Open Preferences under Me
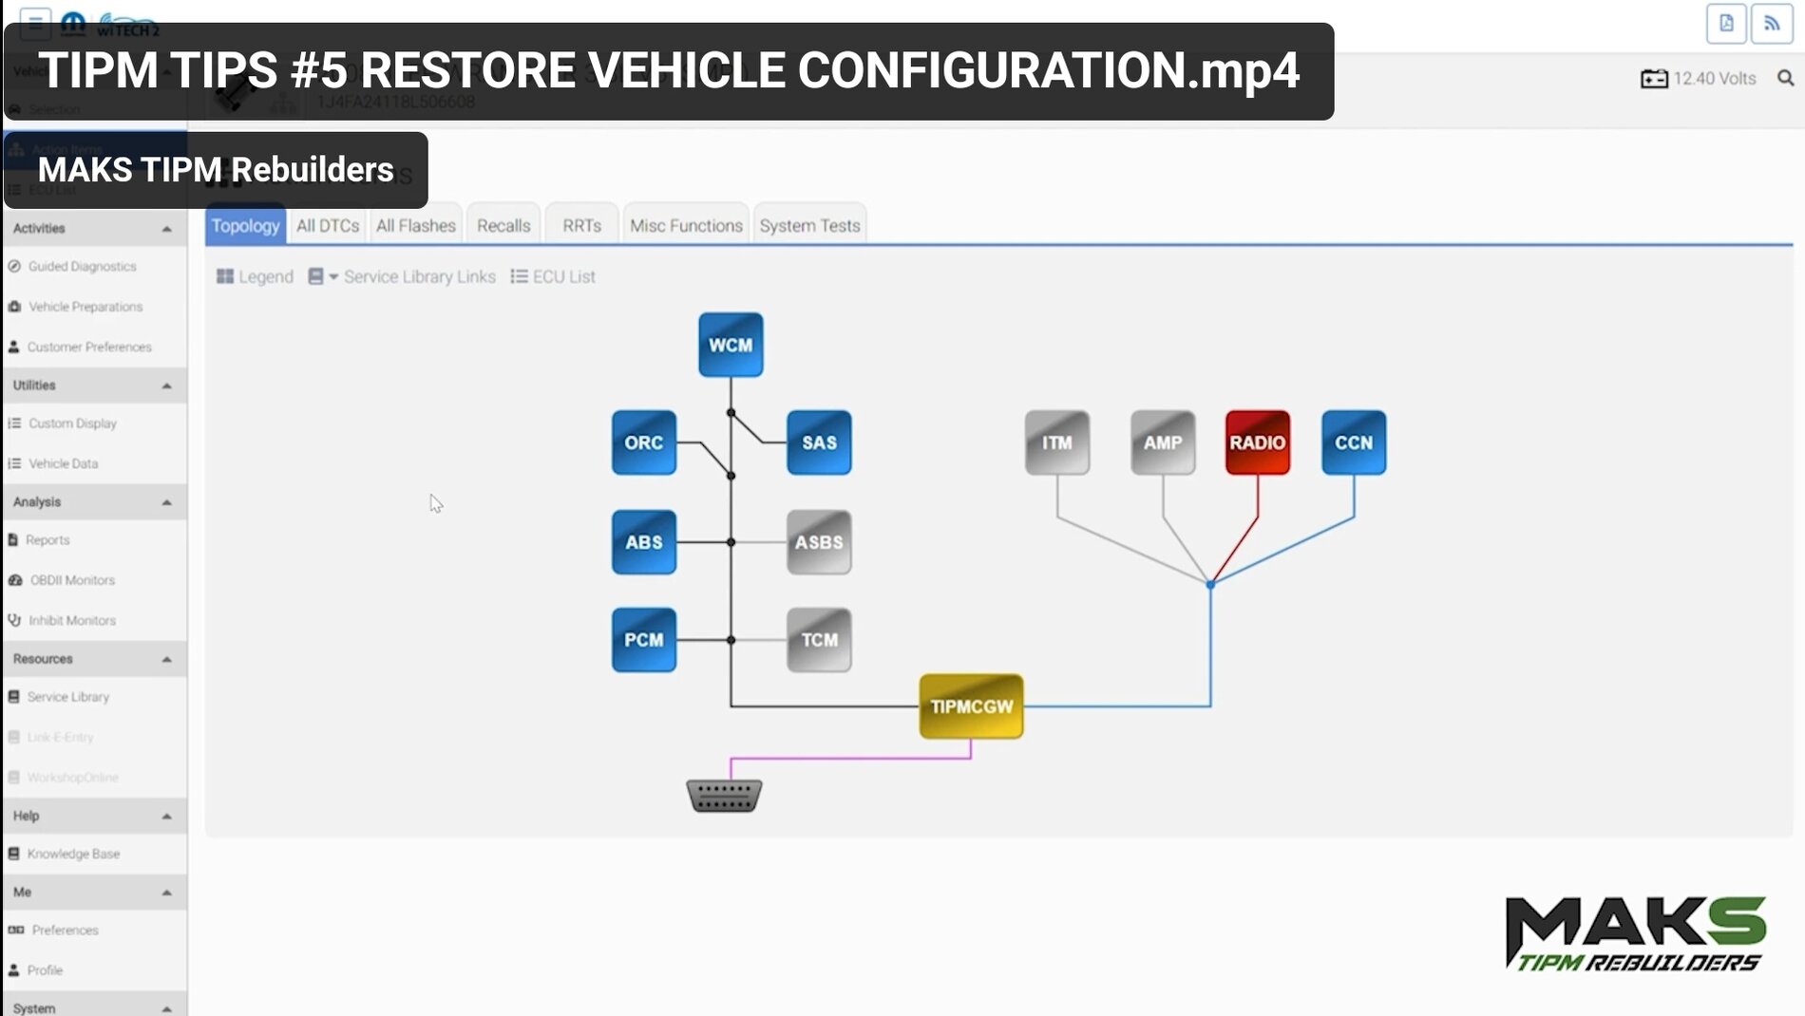 coord(65,930)
